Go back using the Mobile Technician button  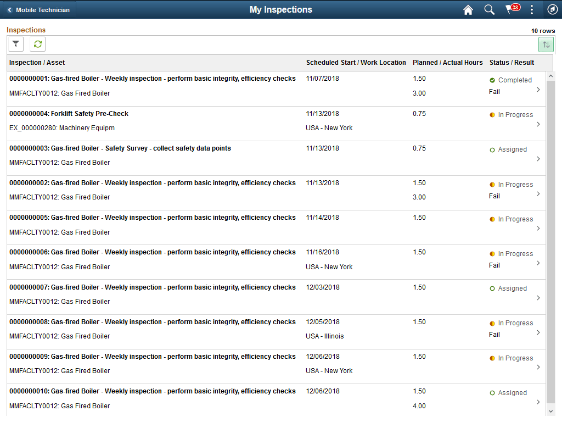[x=38, y=9]
